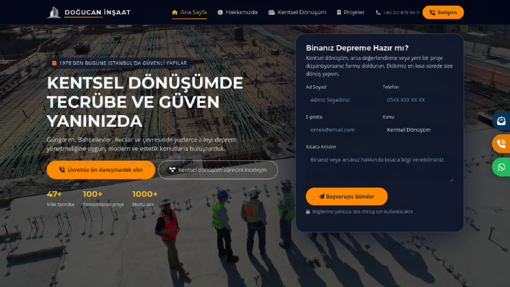Focus the Ad Soyad input field

pyautogui.click(x=341, y=100)
